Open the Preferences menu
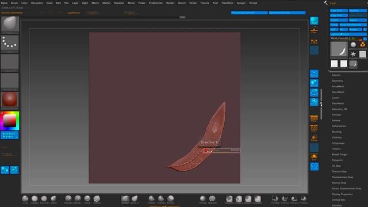 (156, 3)
